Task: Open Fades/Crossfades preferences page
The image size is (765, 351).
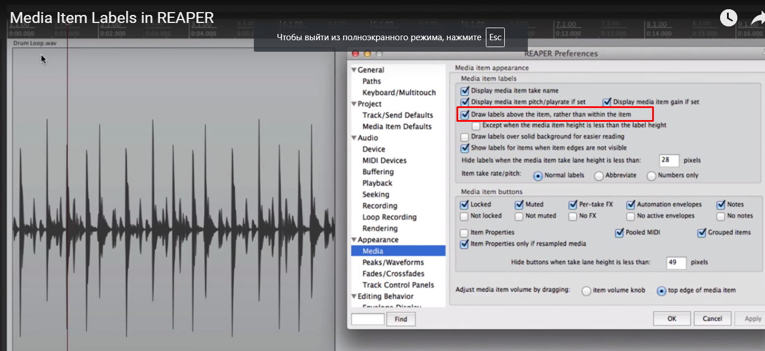Action: coord(393,273)
